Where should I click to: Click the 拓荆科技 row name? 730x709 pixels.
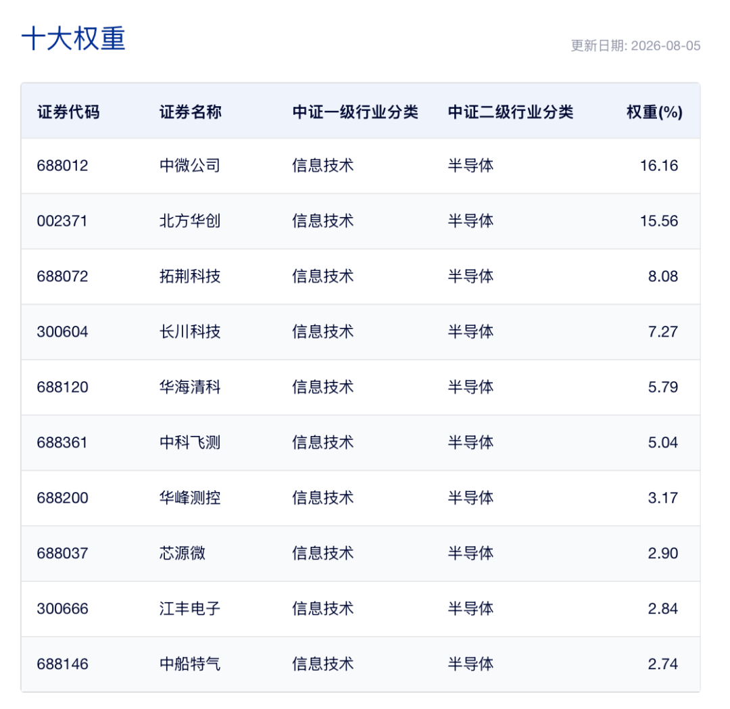190,276
